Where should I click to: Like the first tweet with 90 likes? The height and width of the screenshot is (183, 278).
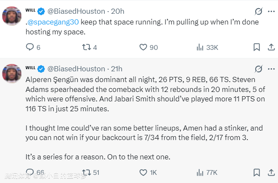tap(143, 47)
